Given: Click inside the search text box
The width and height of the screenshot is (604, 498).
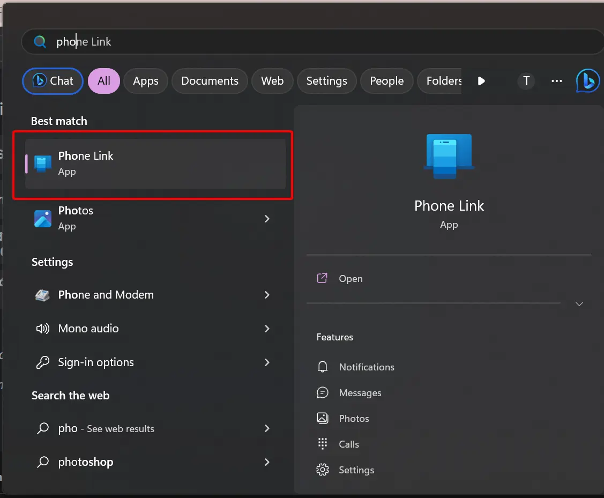Looking at the screenshot, I should point(311,42).
